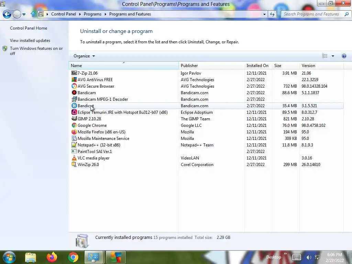Launch Chrome from the taskbar
This screenshot has height=264, width=352.
pos(73,257)
